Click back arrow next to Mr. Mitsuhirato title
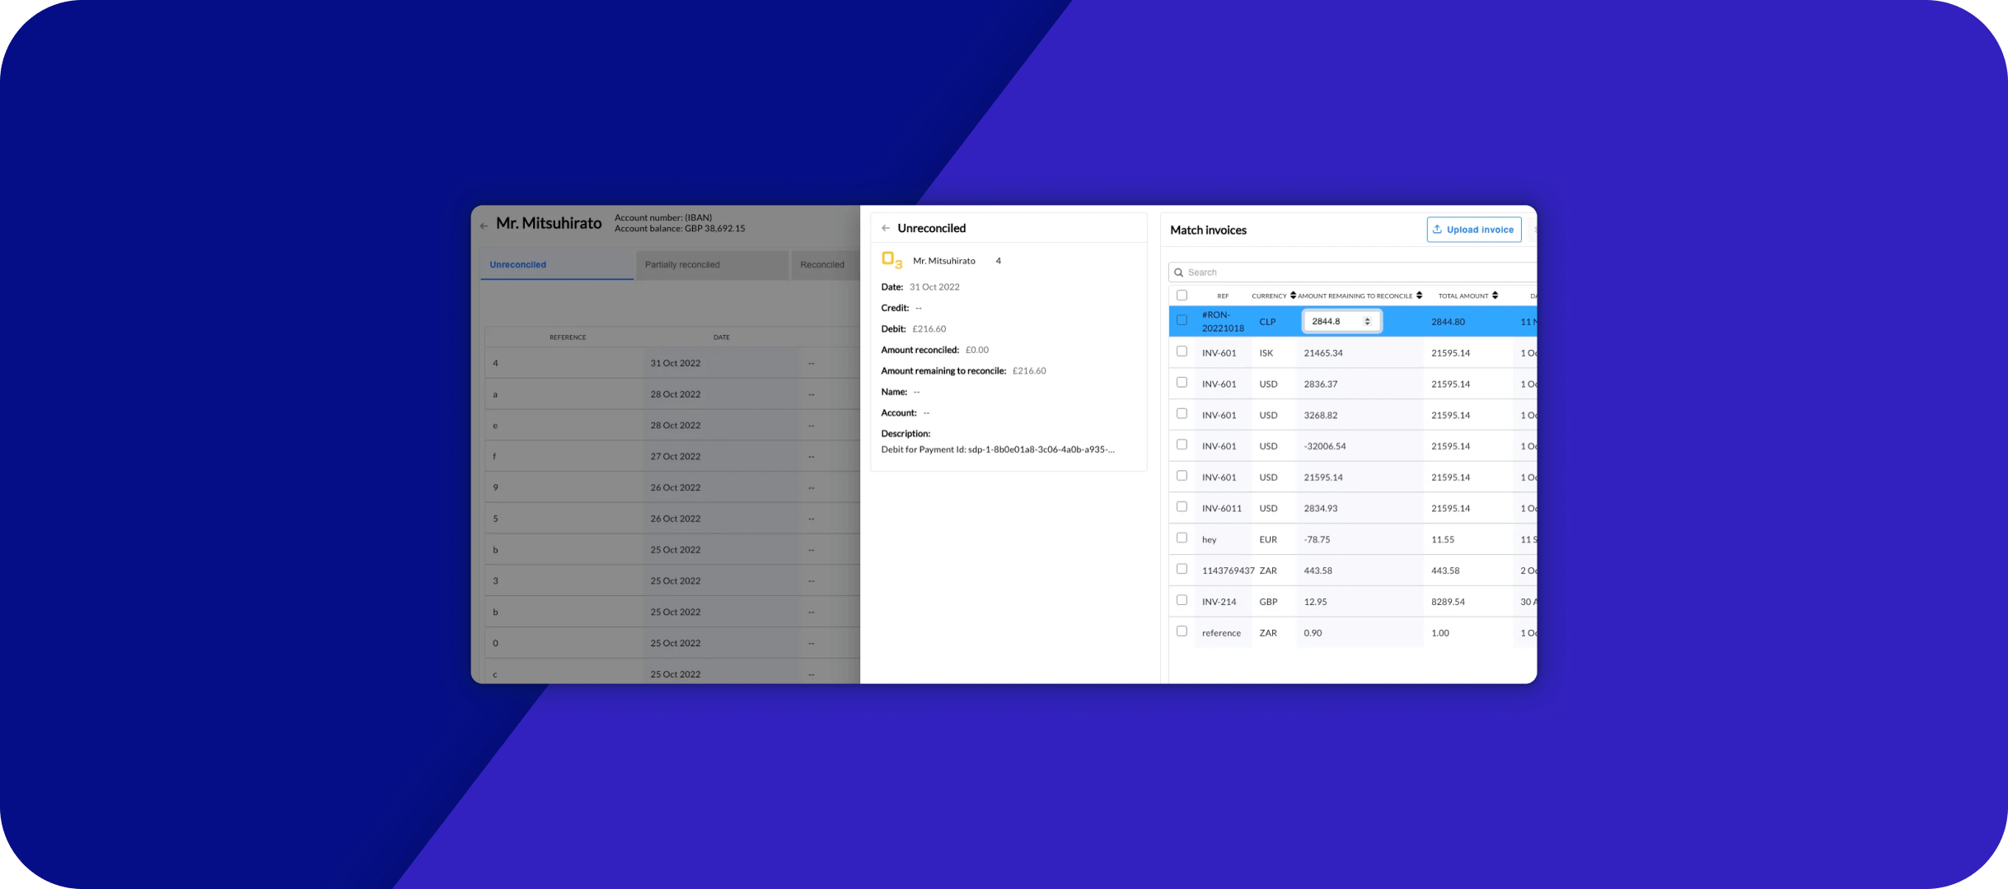 (x=484, y=226)
